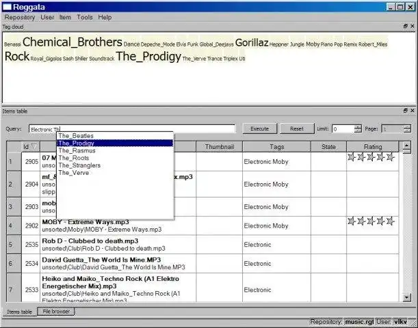Viewport: 418px width, 328px height.
Task: Select row header number 6
Action: [14, 263]
